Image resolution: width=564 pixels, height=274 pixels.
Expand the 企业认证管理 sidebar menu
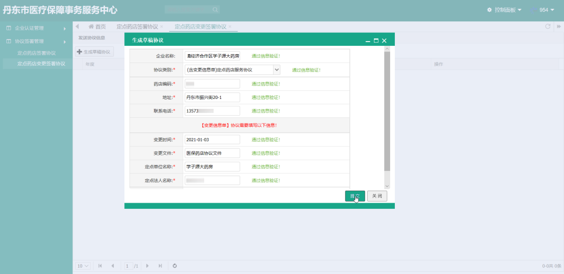[37, 28]
